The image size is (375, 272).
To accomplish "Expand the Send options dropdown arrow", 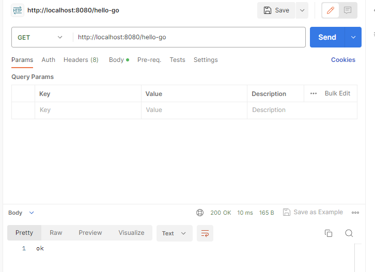I will click(353, 37).
